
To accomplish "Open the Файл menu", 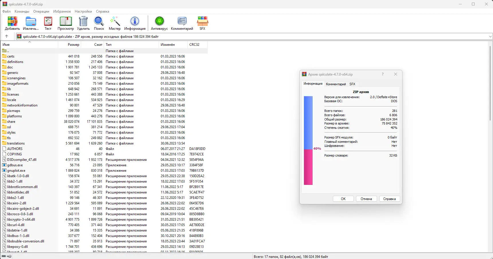I will coord(6,11).
